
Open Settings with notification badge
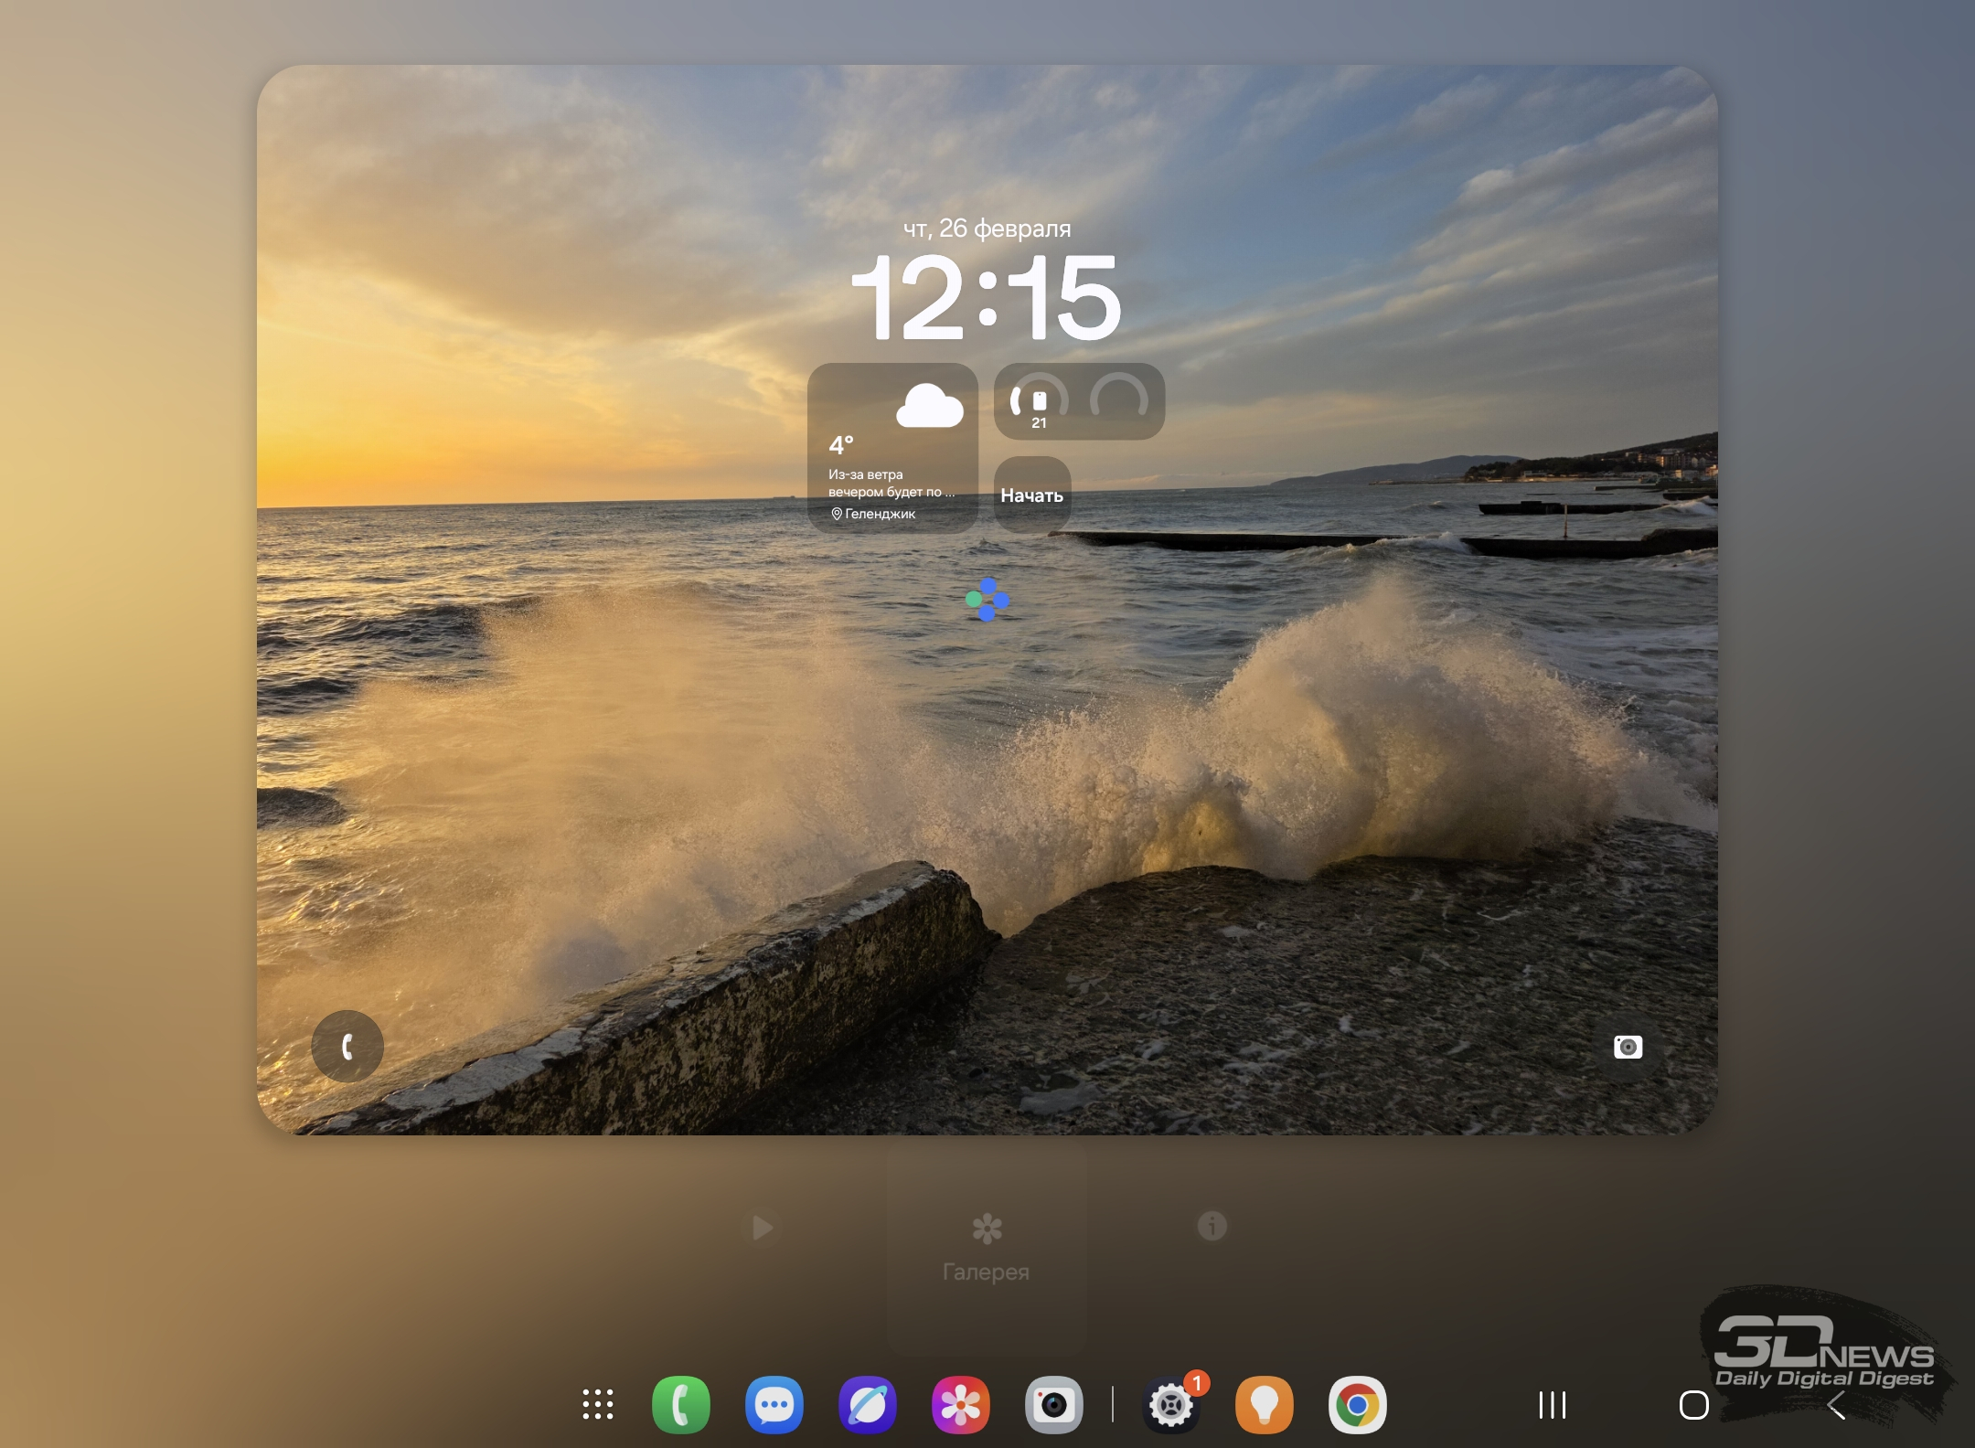click(x=1171, y=1404)
